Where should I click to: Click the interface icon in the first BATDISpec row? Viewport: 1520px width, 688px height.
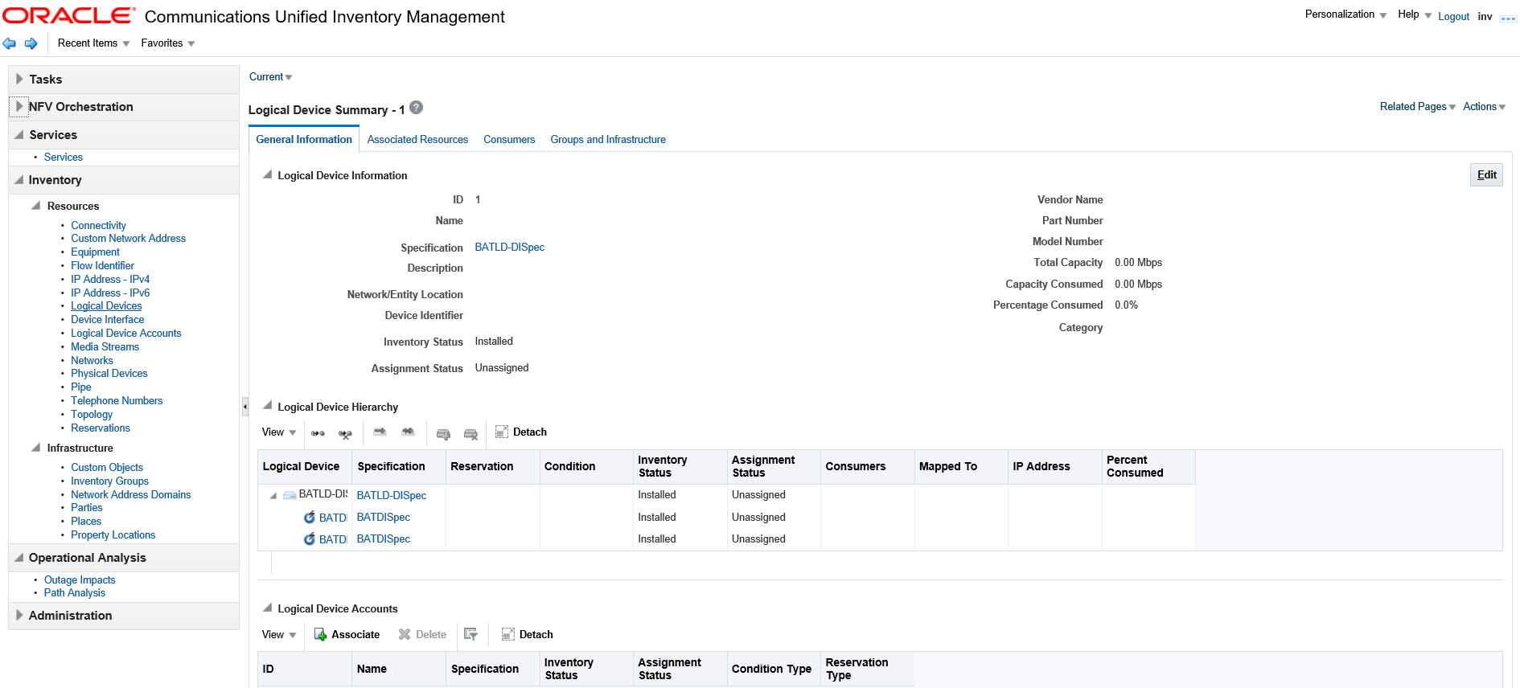(310, 518)
